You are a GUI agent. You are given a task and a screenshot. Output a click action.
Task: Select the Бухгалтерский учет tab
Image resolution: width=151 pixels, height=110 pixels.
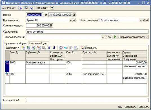(15, 43)
